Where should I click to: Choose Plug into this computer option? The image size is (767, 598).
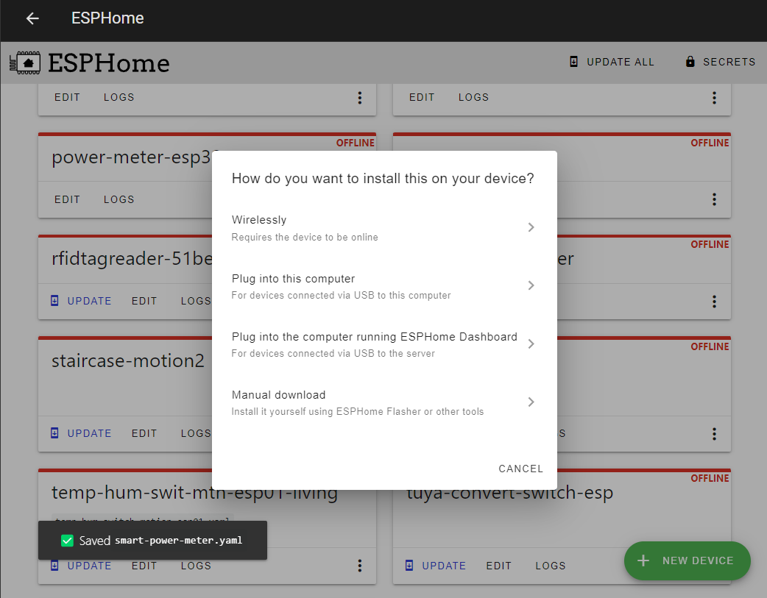(x=384, y=286)
